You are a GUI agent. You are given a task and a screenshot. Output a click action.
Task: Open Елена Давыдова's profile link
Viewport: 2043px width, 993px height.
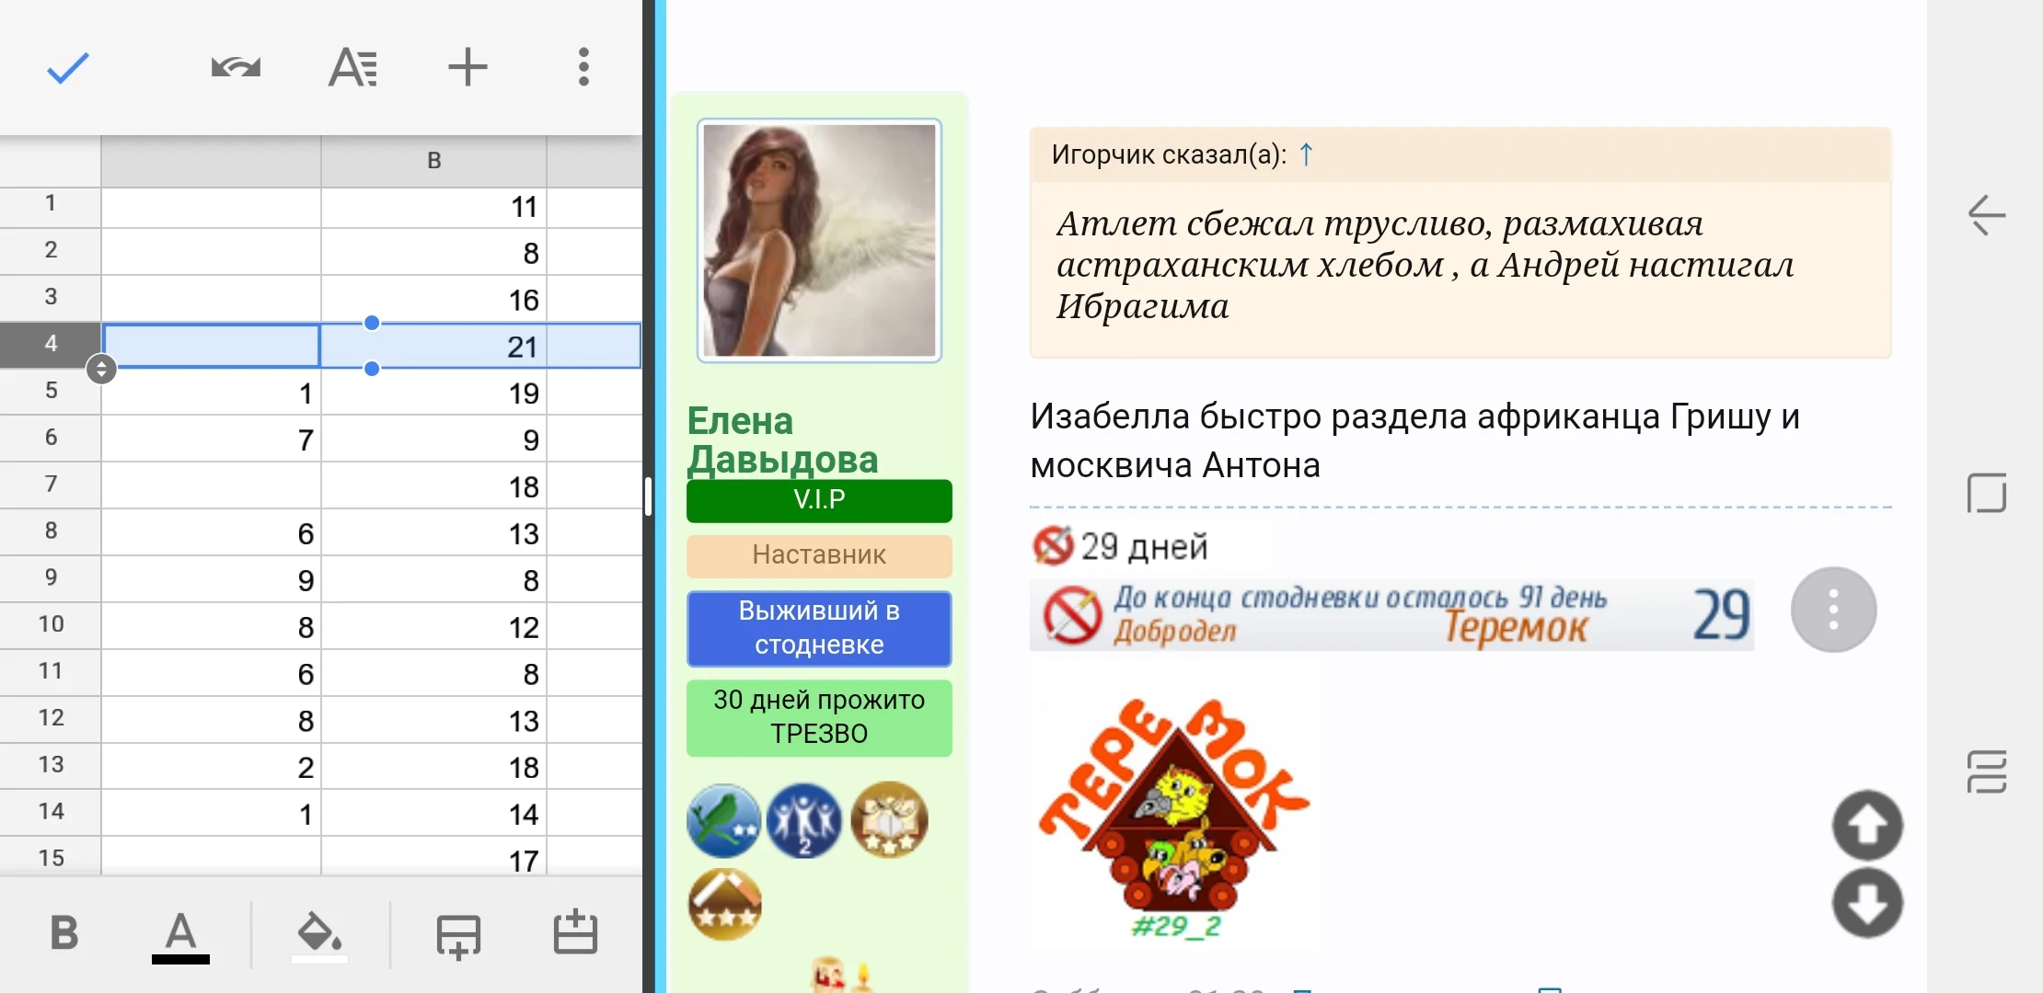pos(783,439)
